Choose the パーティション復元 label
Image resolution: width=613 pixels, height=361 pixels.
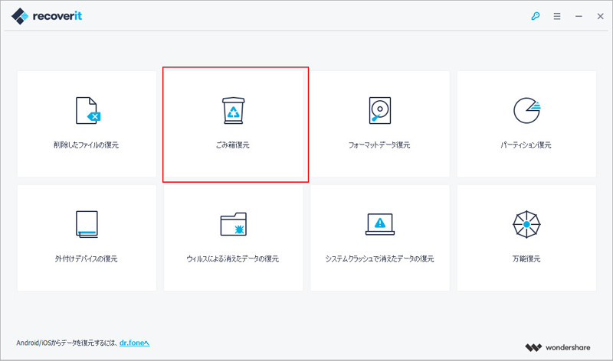tap(526, 145)
